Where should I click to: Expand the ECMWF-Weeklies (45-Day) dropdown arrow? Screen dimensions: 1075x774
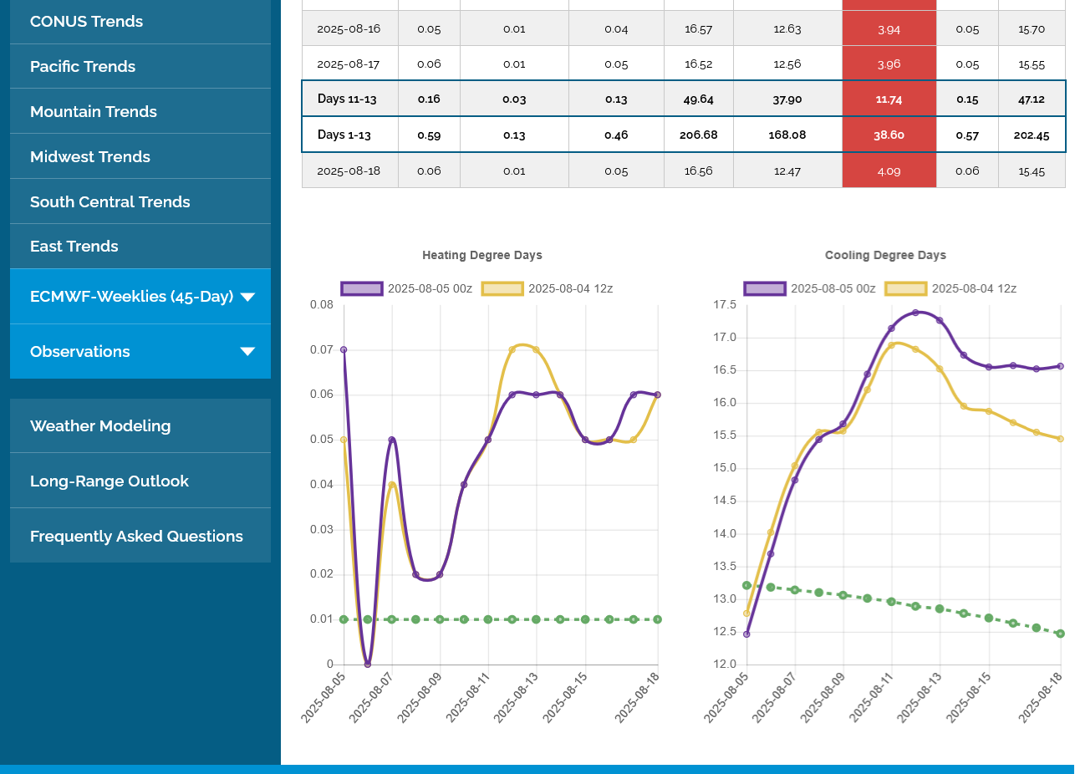point(247,297)
